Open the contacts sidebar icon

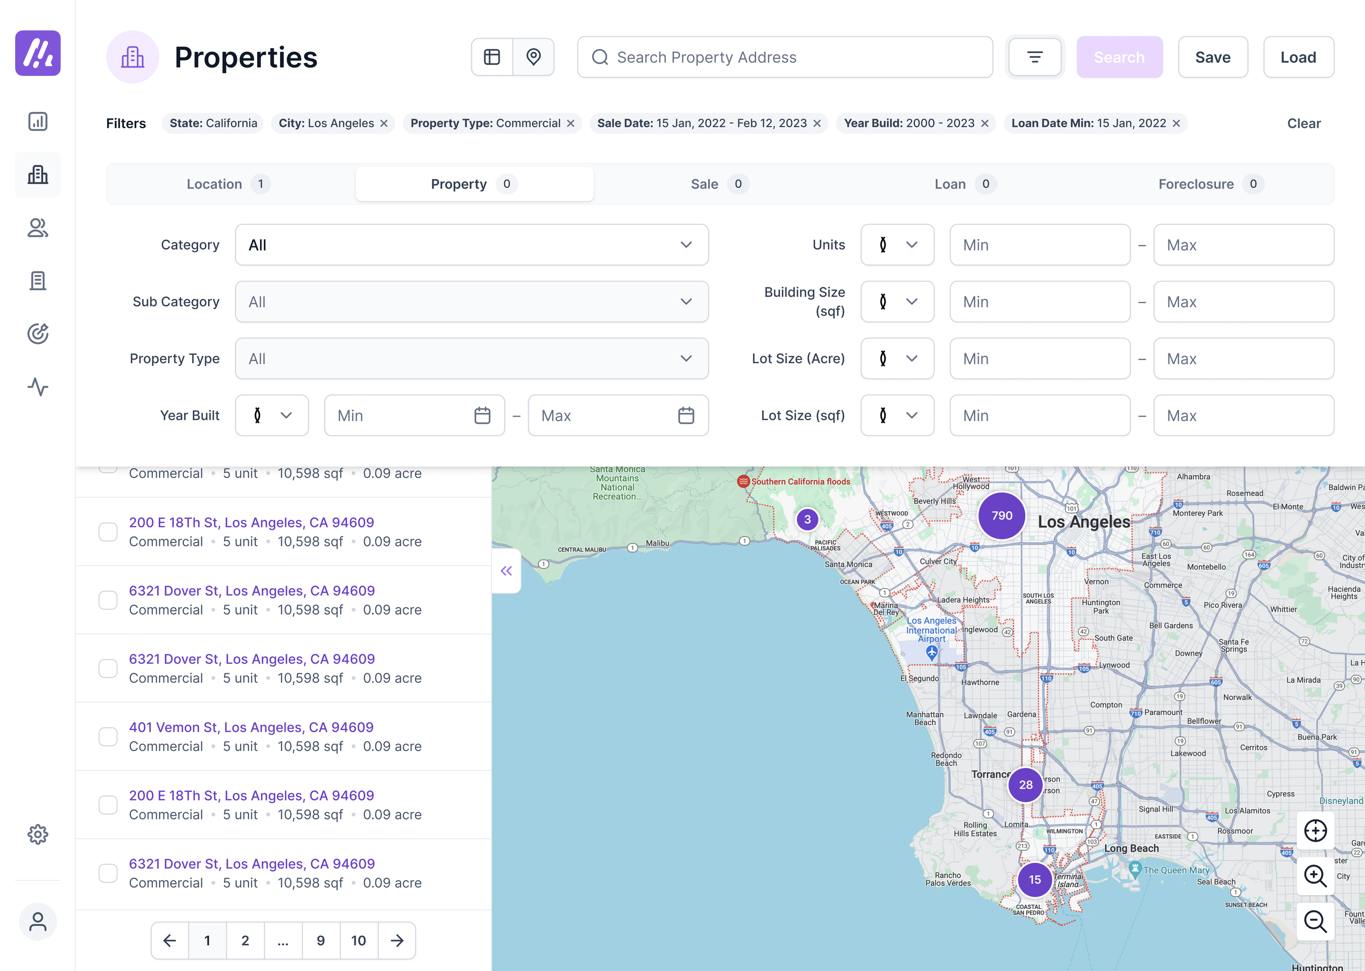[x=38, y=228]
